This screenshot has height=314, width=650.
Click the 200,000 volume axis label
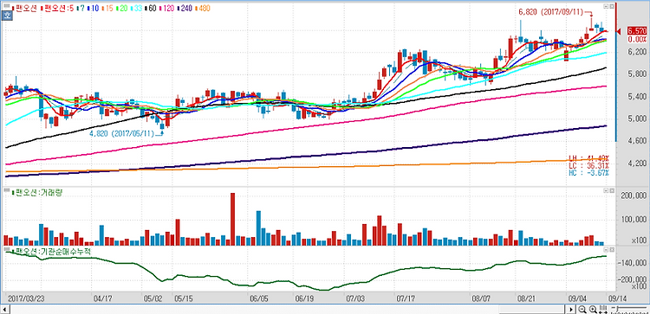point(634,196)
